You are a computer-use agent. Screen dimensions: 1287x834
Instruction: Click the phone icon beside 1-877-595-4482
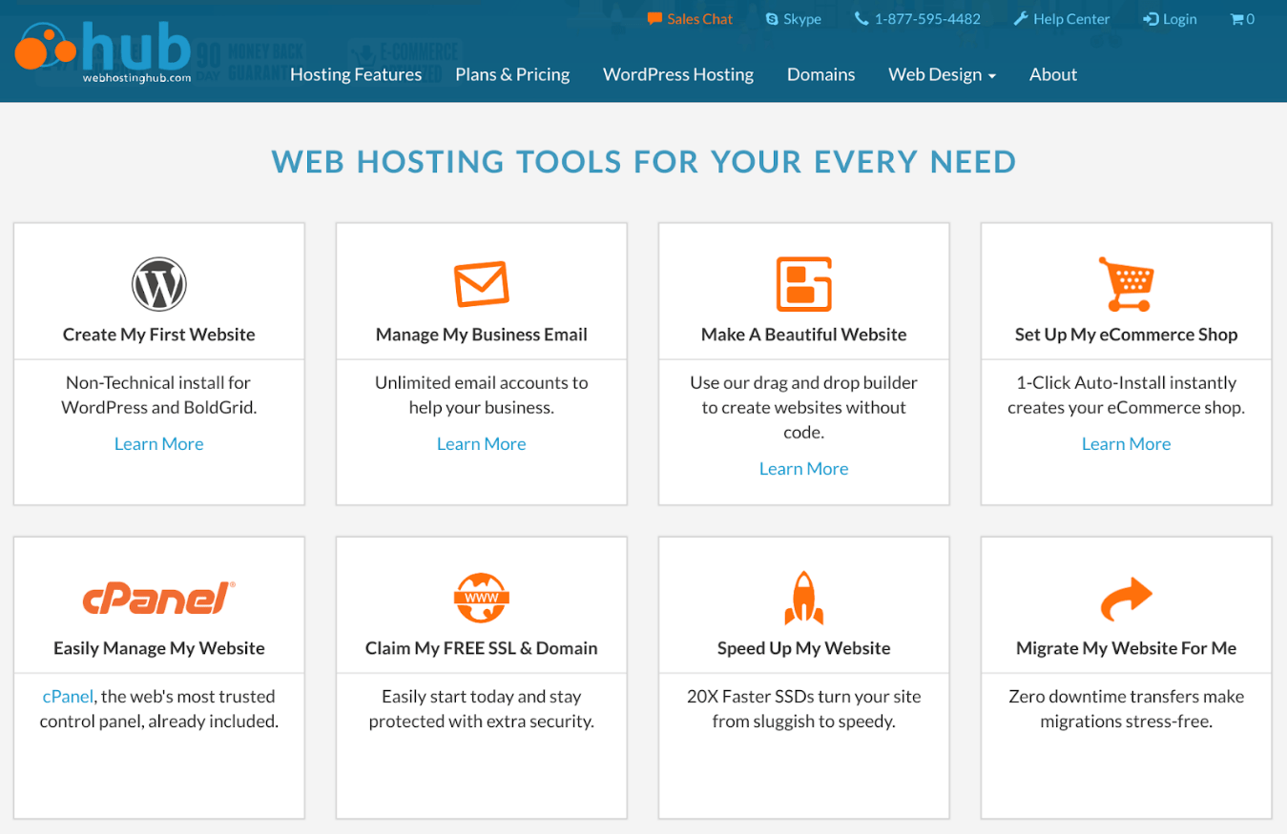pos(861,19)
